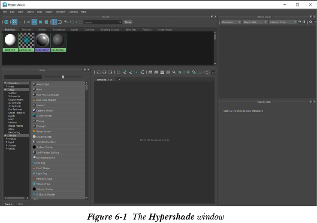Pause the Material Viewer rendering
The height and width of the screenshot is (223, 317).
point(305,22)
